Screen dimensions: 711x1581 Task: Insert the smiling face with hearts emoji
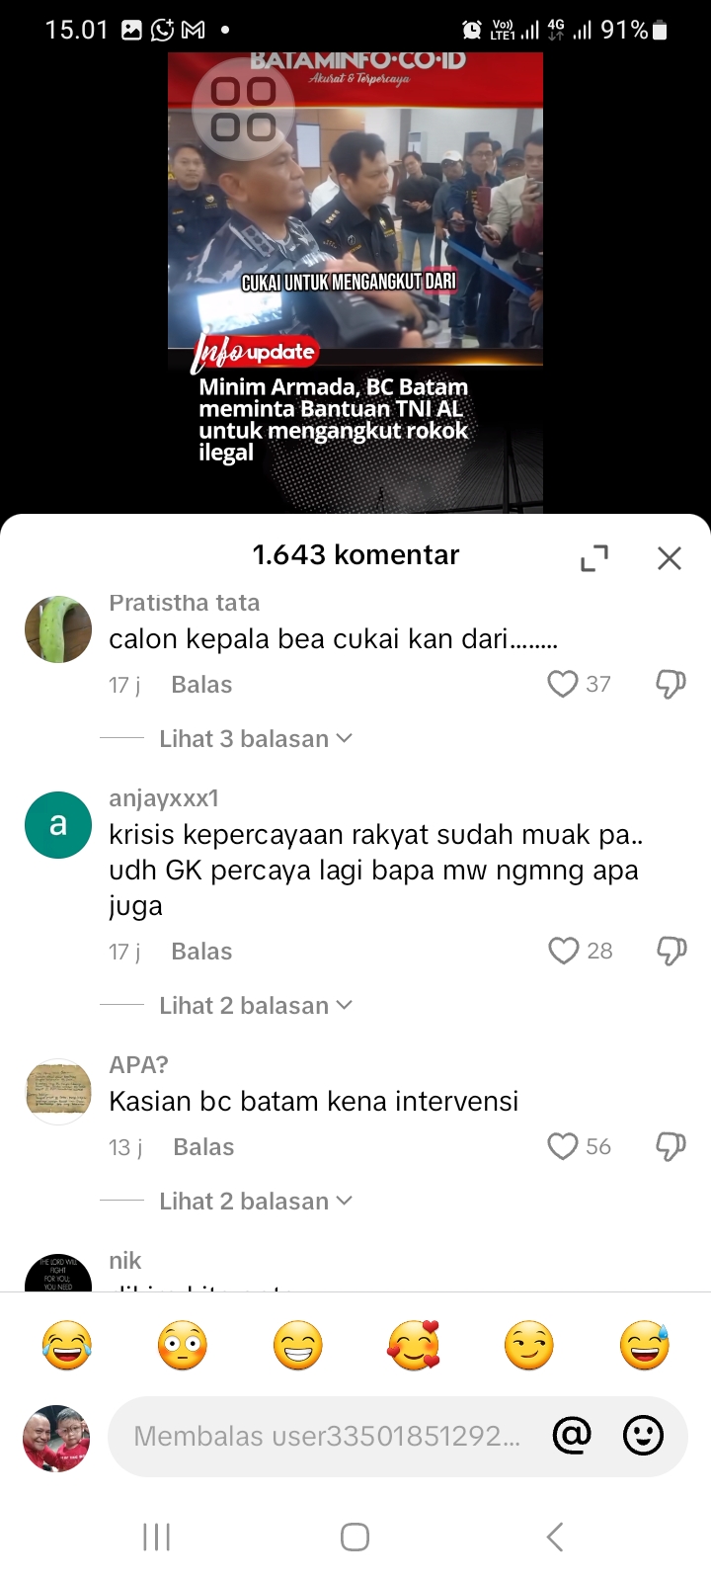click(414, 1346)
